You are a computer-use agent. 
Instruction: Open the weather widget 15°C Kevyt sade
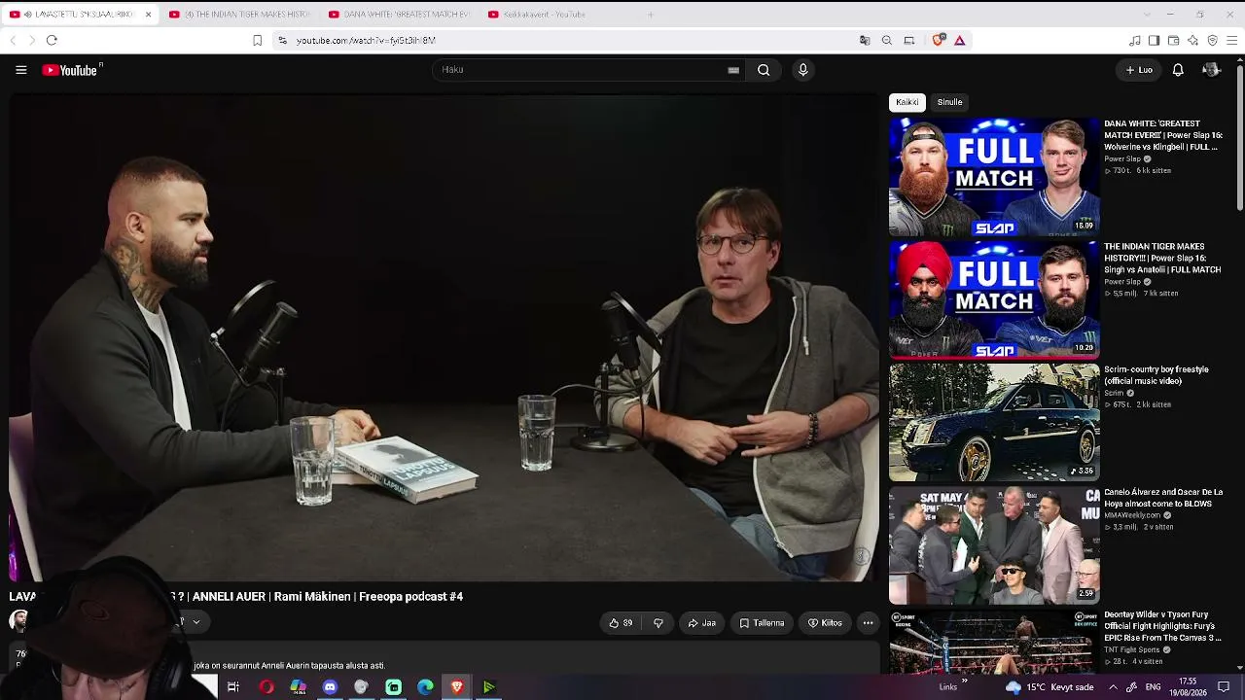click(x=1049, y=687)
